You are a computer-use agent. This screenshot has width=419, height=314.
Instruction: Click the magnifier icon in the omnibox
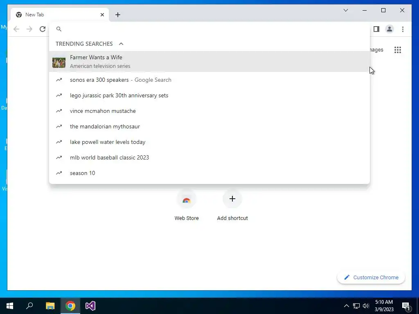[x=59, y=29]
